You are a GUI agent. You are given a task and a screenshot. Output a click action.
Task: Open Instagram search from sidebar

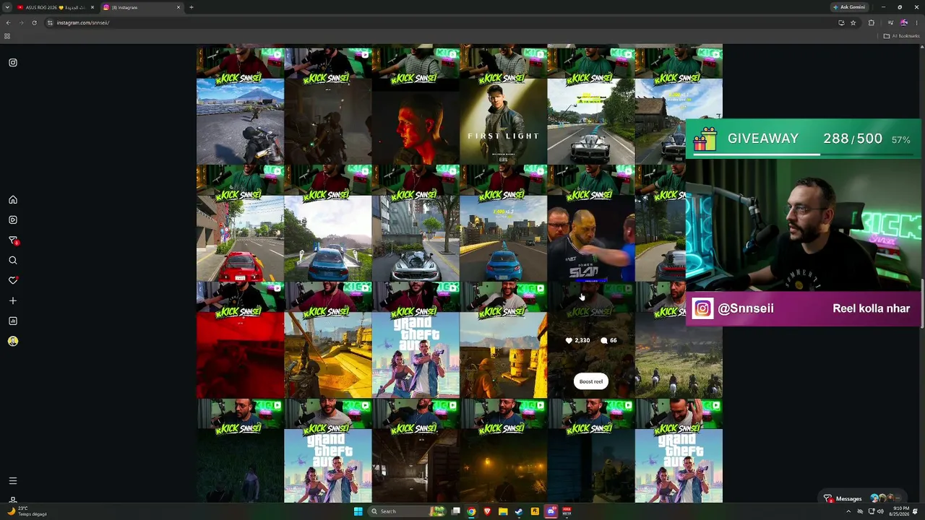[x=13, y=260]
